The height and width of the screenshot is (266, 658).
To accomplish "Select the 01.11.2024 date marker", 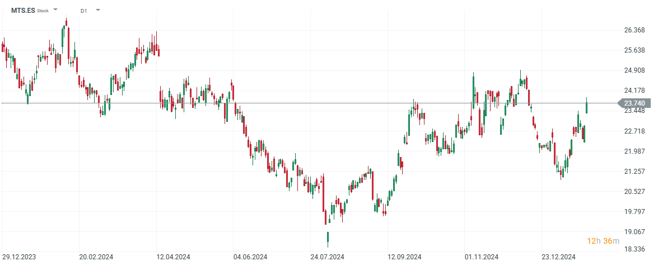I will click(x=482, y=257).
